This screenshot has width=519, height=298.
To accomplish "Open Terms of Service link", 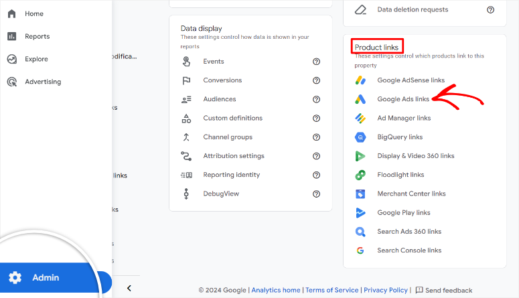I will [x=331, y=290].
